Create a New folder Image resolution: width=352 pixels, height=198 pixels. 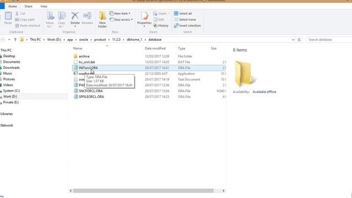click(102, 20)
